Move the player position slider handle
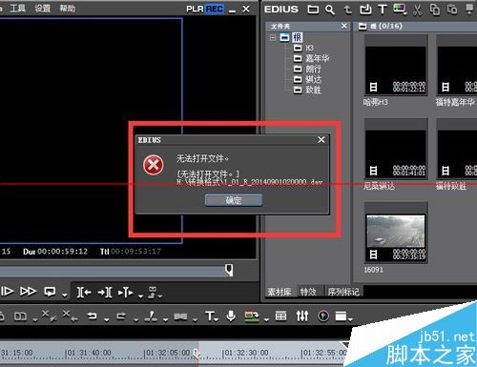Screen dimensions: 477x367 click(x=229, y=270)
